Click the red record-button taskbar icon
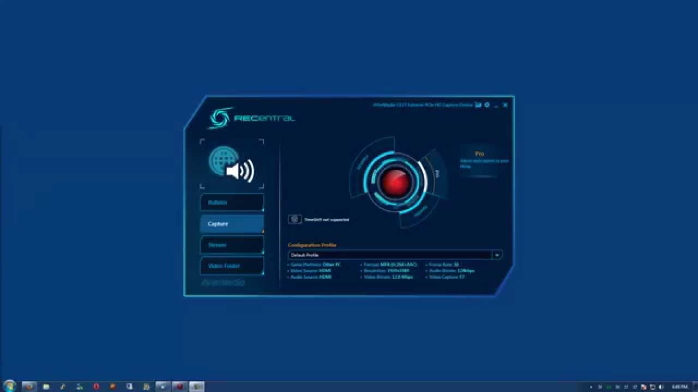Image resolution: width=698 pixels, height=392 pixels. [179, 387]
